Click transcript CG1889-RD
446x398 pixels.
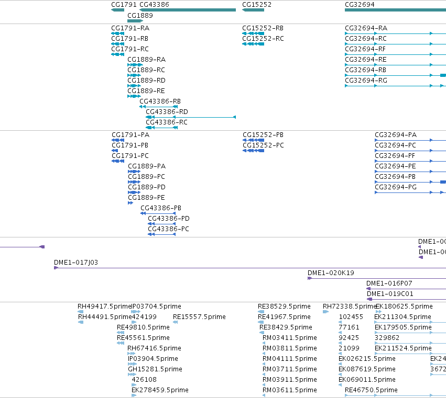click(x=147, y=81)
